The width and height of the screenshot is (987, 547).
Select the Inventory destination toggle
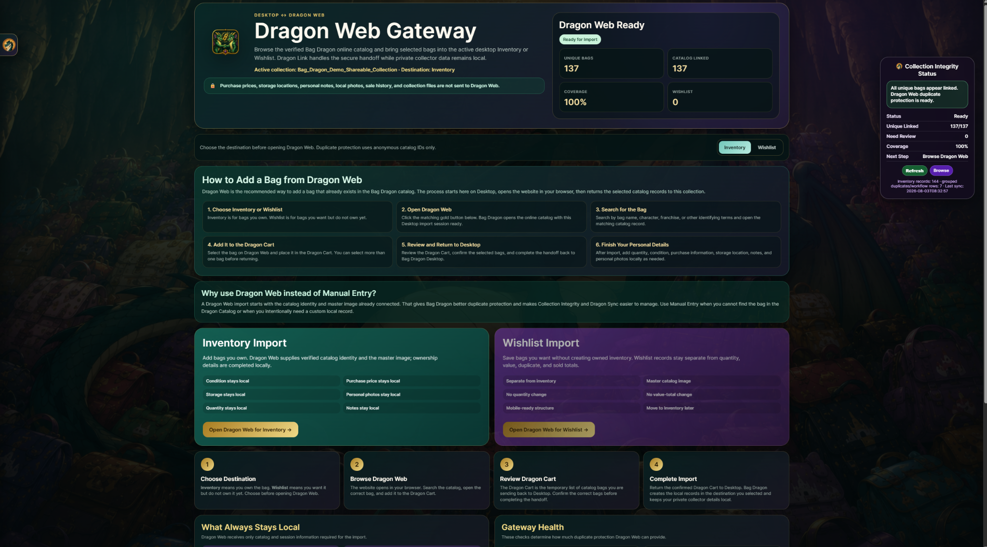point(734,147)
